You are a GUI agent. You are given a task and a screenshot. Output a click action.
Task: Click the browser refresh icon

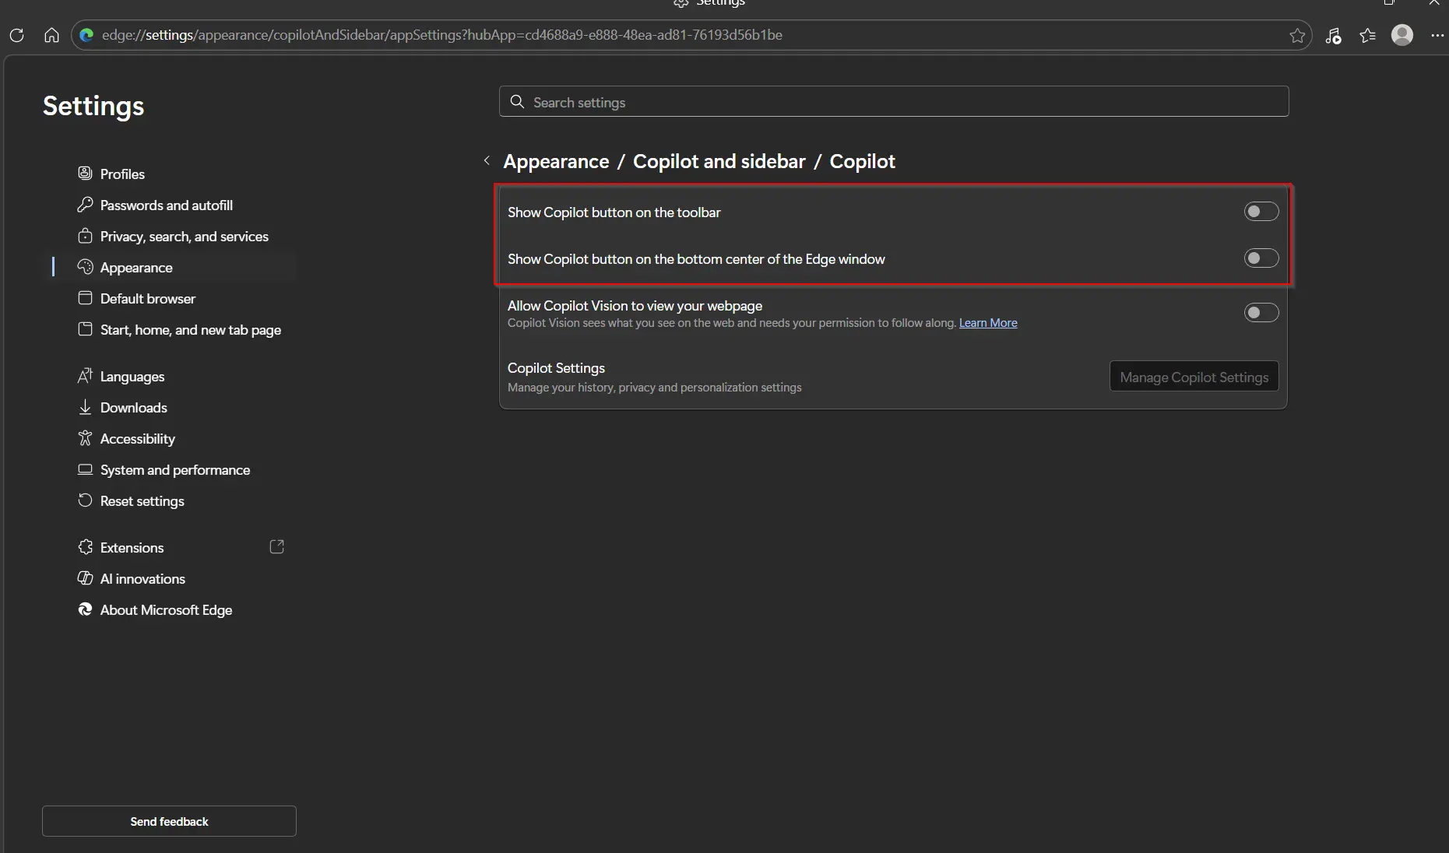pyautogui.click(x=16, y=35)
